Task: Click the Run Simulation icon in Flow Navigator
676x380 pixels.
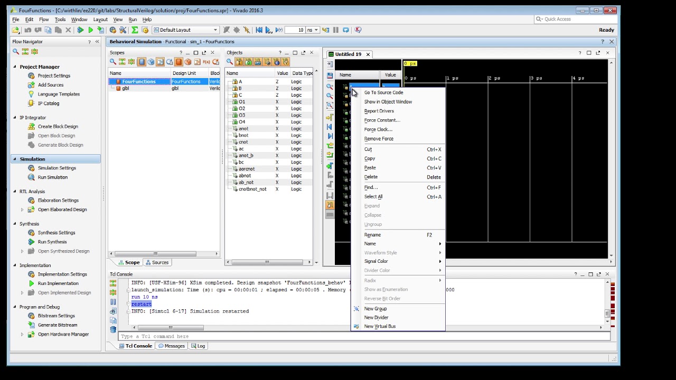Action: [x=31, y=177]
